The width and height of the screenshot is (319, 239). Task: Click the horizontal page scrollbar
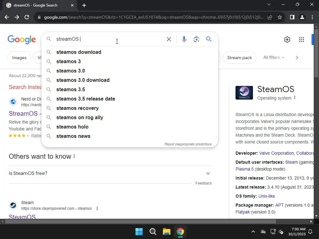[140, 221]
